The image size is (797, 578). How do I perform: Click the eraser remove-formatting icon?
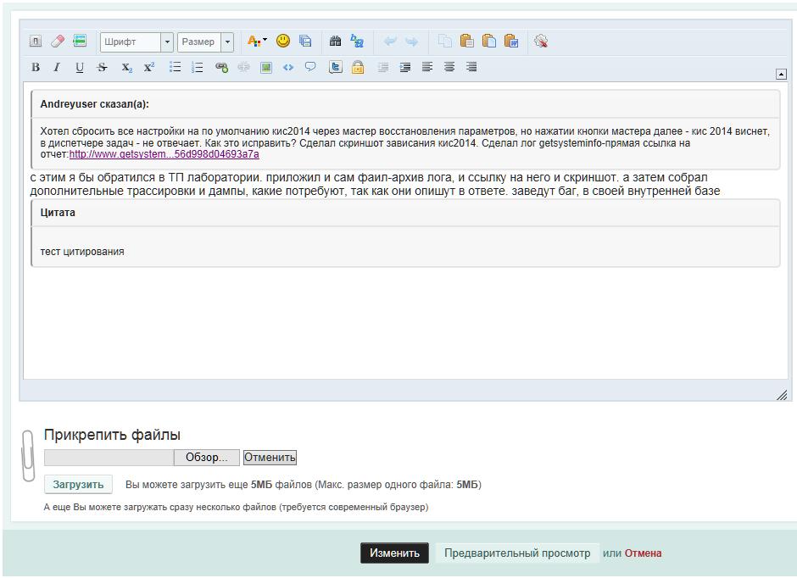(x=58, y=41)
